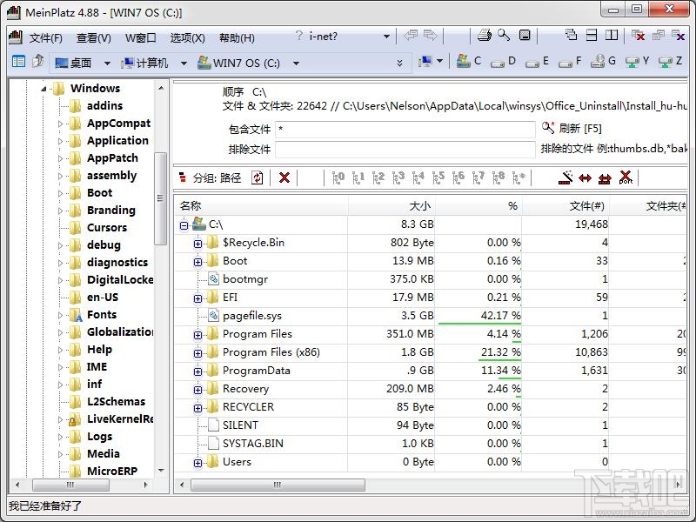Click the printer icon in the toolbar
Viewport: 696px width, 522px height.
pos(485,36)
